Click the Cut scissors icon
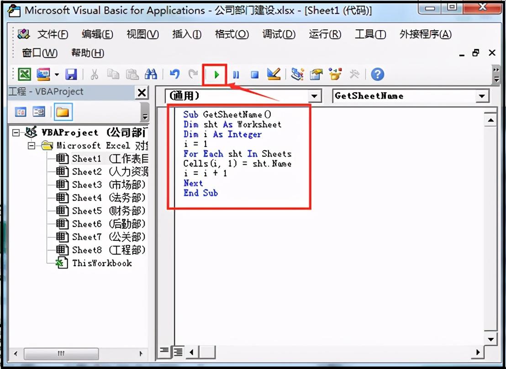 pyautogui.click(x=94, y=74)
